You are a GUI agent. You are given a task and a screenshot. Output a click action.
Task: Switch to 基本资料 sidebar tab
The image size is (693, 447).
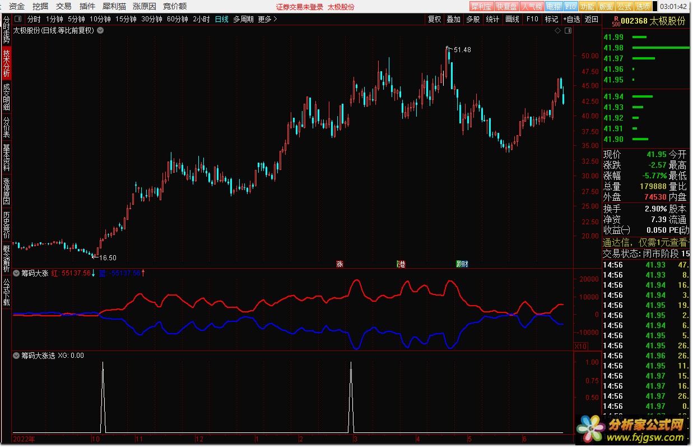pos(6,157)
